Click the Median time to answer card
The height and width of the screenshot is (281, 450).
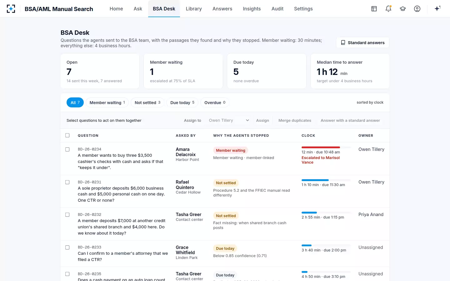(x=350, y=71)
